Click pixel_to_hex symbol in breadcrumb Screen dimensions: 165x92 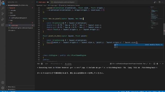tap(69, 5)
